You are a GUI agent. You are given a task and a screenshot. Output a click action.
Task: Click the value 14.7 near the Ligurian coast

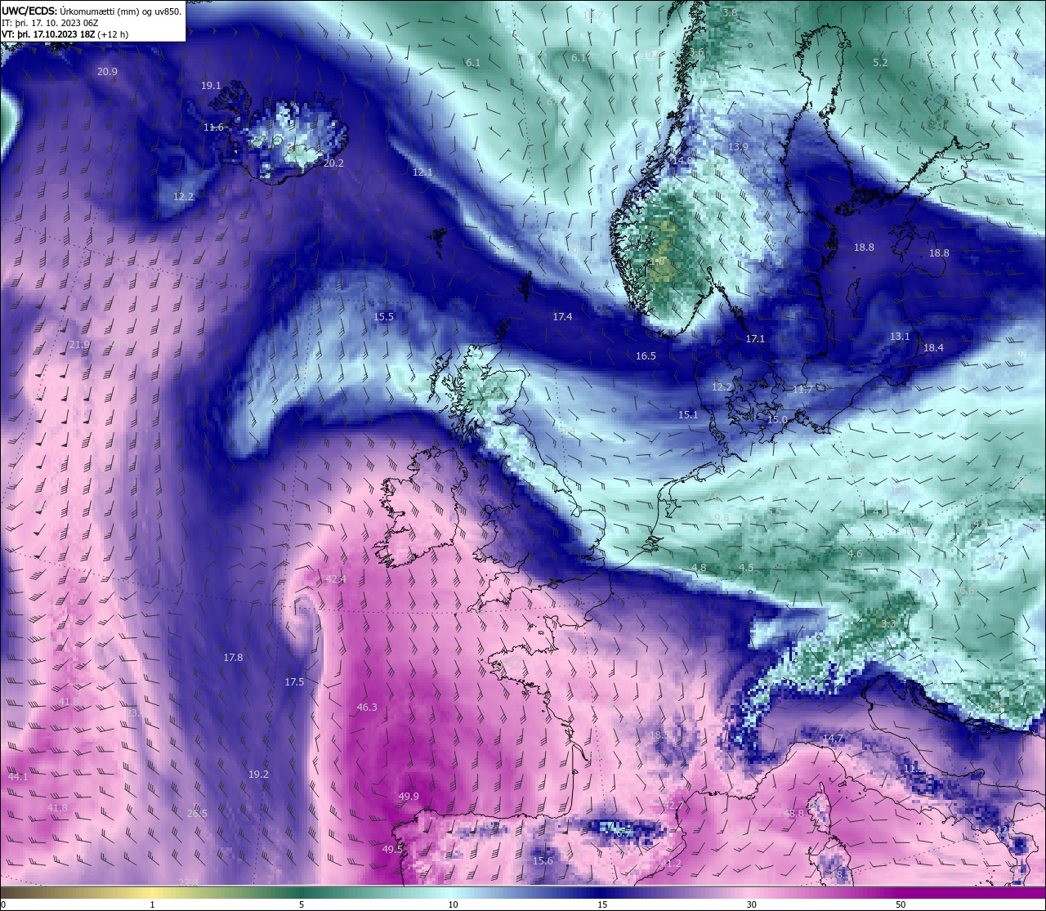point(833,739)
